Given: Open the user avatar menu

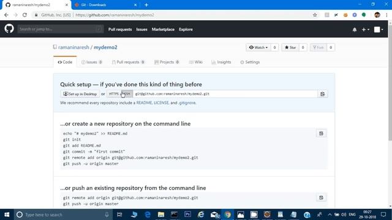Looking at the screenshot, I should coord(379,29).
